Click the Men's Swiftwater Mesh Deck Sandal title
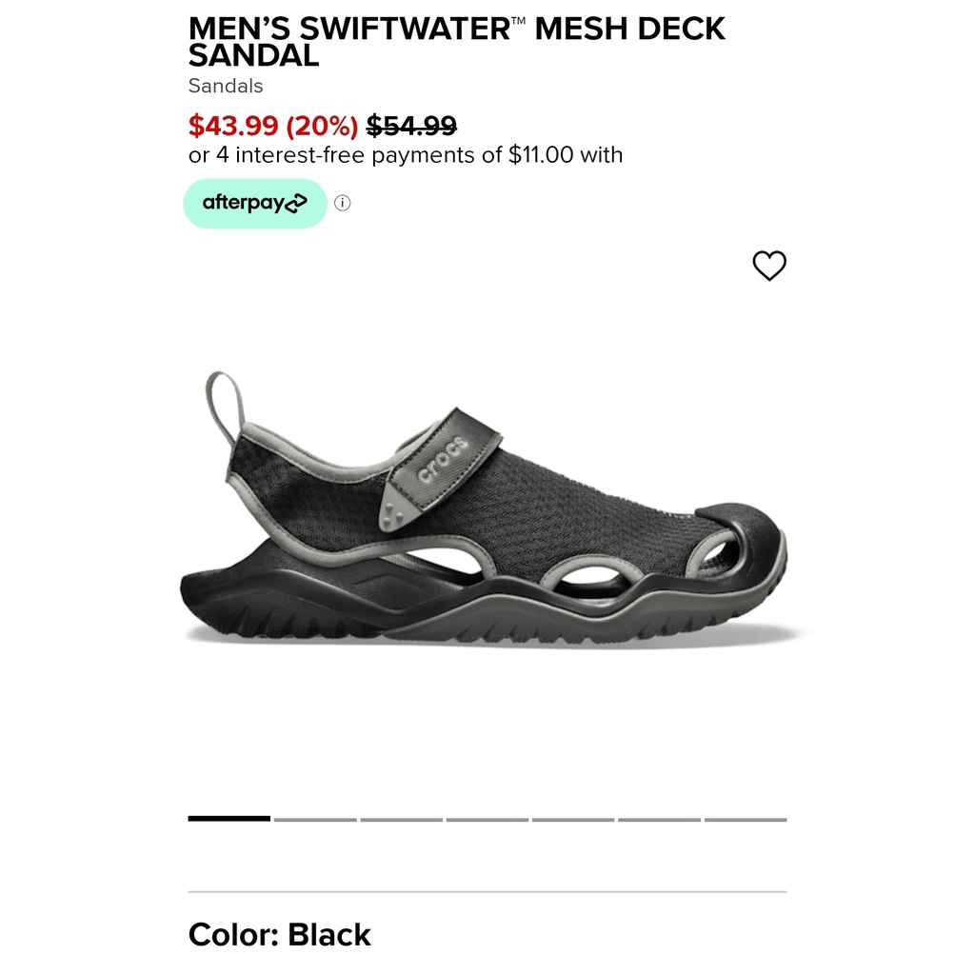The image size is (975, 975). 457,42
